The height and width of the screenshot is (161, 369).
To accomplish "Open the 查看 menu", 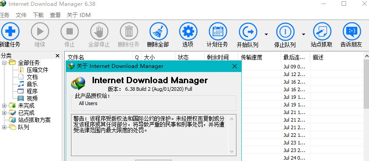I will pos(55,15).
